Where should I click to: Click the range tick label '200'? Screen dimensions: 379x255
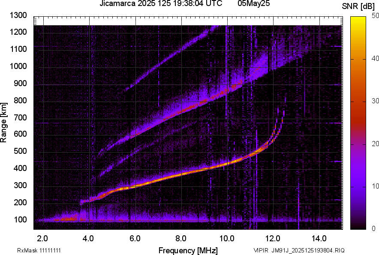(20, 202)
